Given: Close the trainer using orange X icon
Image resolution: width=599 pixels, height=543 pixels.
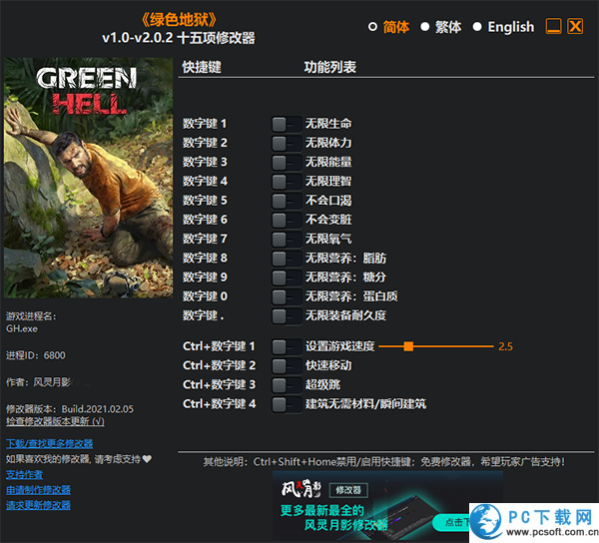Looking at the screenshot, I should (x=575, y=27).
